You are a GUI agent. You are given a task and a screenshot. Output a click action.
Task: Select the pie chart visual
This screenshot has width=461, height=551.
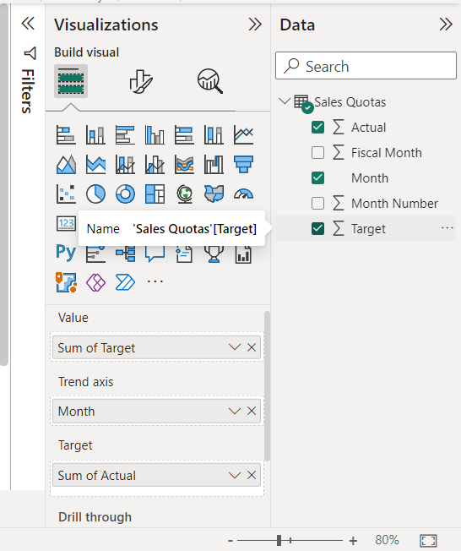95,194
